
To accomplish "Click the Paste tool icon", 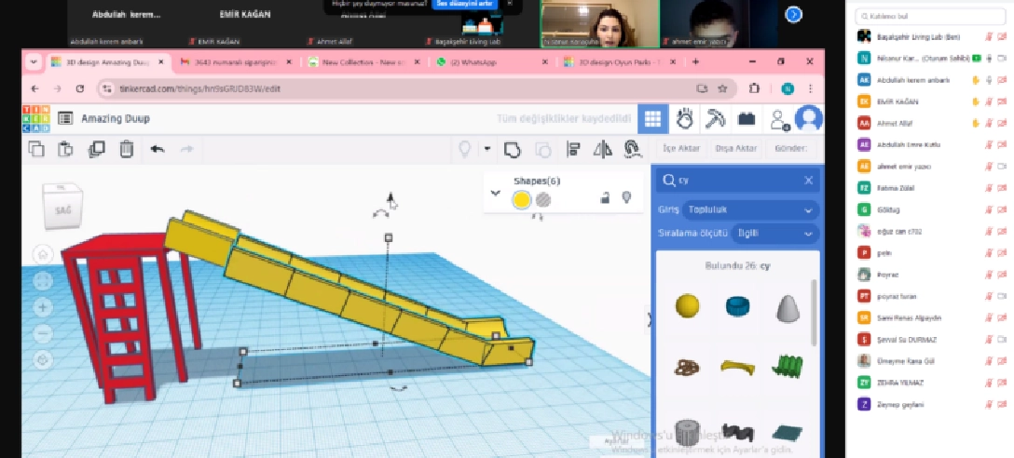I will coord(65,149).
